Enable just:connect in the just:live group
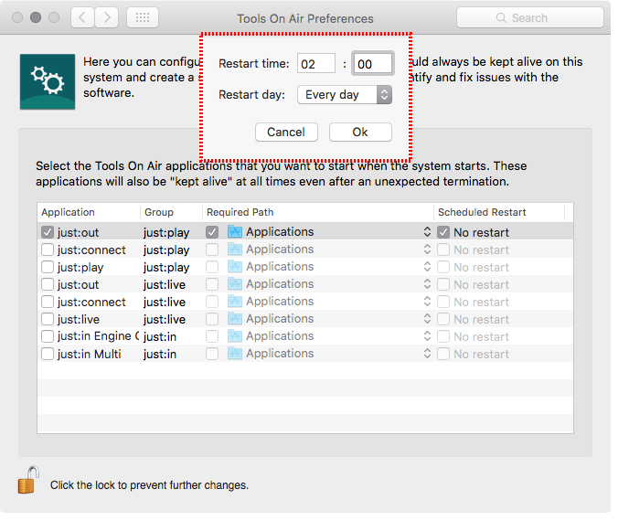 [48, 302]
